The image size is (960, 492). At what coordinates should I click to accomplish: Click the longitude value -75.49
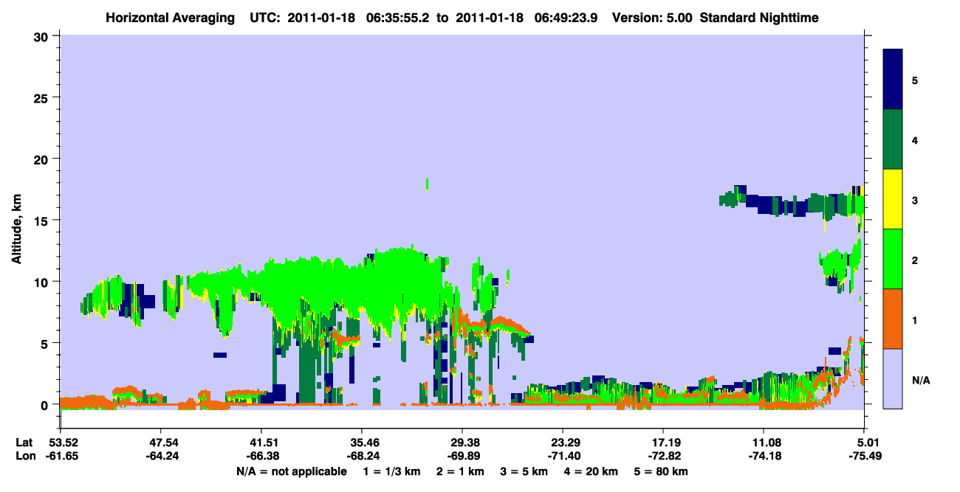tap(864, 457)
